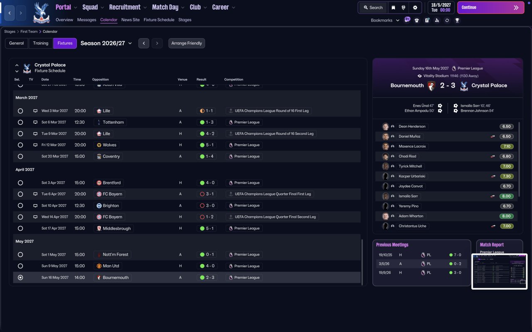The width and height of the screenshot is (532, 332).
Task: Open the shirt icon in bookmarks bar
Action: [x=417, y=20]
